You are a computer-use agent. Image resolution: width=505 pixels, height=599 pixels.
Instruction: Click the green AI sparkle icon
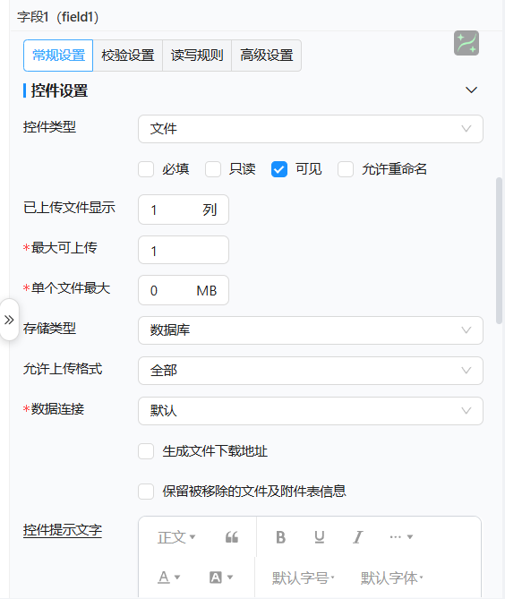[x=466, y=43]
